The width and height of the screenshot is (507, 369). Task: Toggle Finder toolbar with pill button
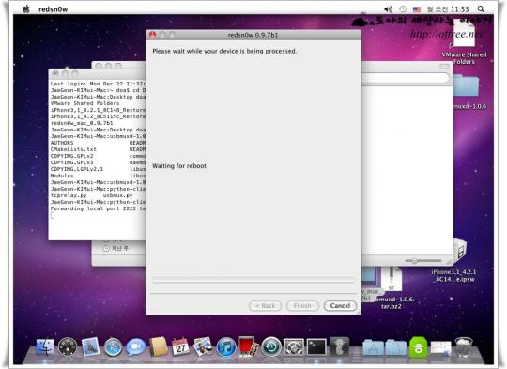[x=444, y=66]
